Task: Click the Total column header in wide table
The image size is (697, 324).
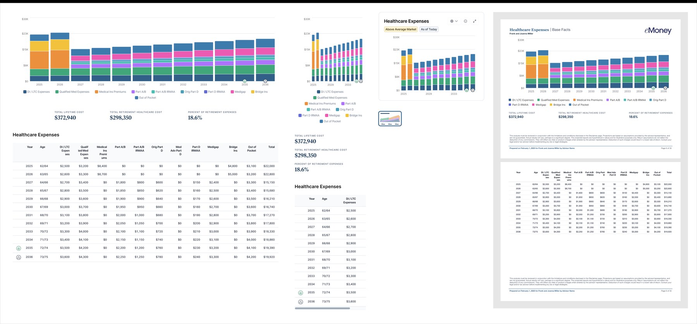Action: tap(271, 147)
